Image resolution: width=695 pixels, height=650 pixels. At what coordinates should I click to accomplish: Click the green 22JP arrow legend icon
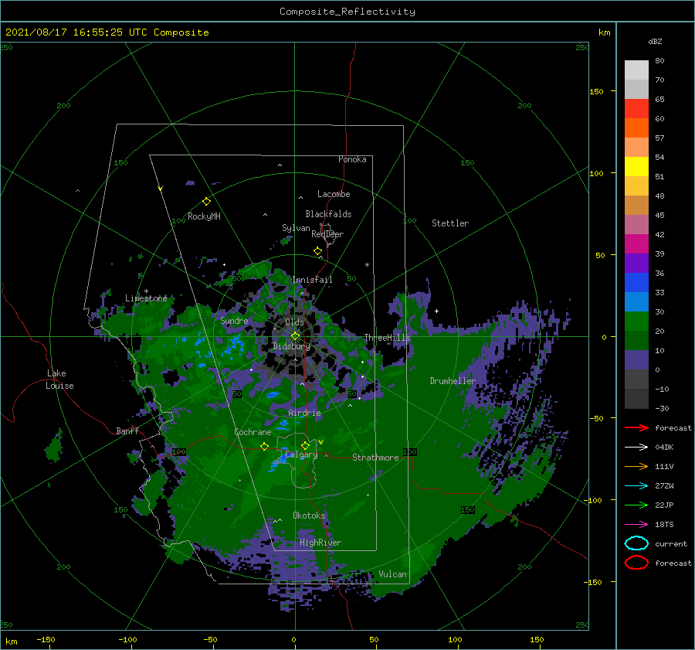click(636, 505)
